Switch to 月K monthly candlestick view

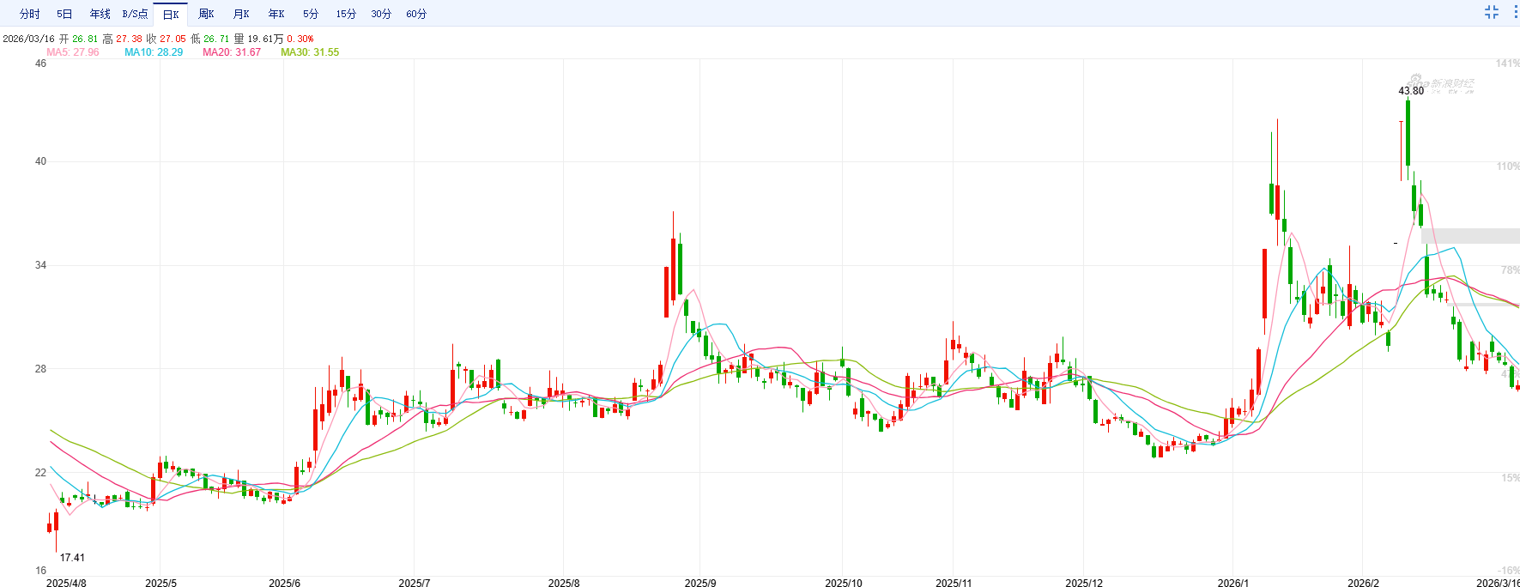point(241,14)
